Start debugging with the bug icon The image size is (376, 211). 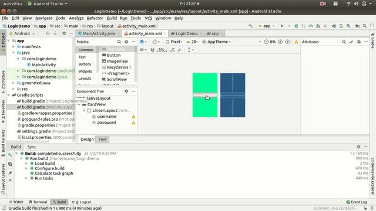296,26
